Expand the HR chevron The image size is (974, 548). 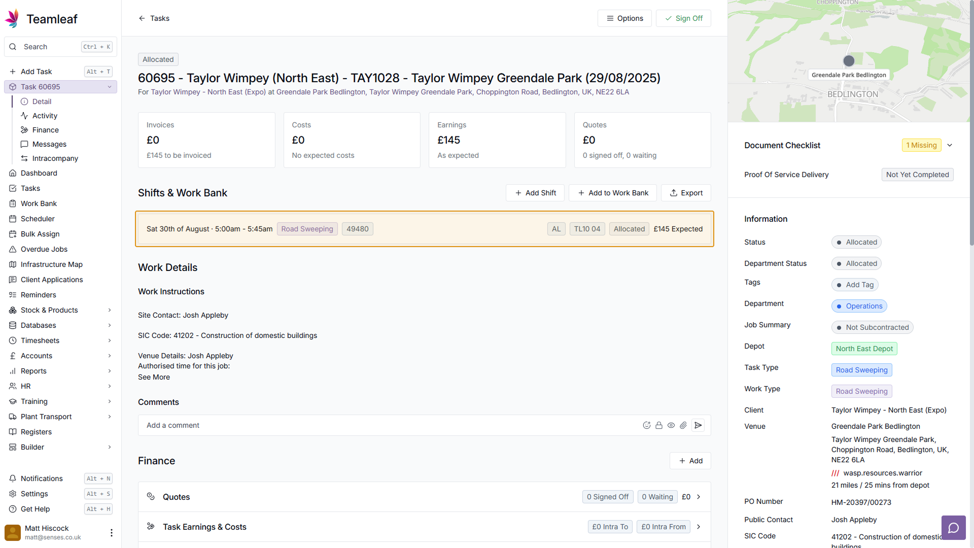pos(110,386)
